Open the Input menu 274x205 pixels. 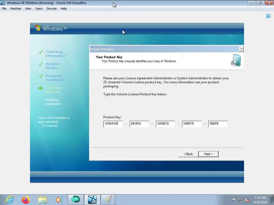39,9
